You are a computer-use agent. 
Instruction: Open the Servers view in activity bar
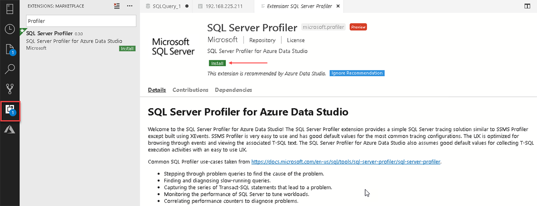(x=9, y=8)
